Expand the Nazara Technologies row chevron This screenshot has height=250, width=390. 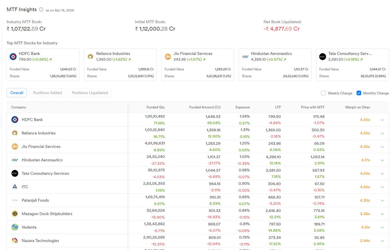tap(382, 241)
